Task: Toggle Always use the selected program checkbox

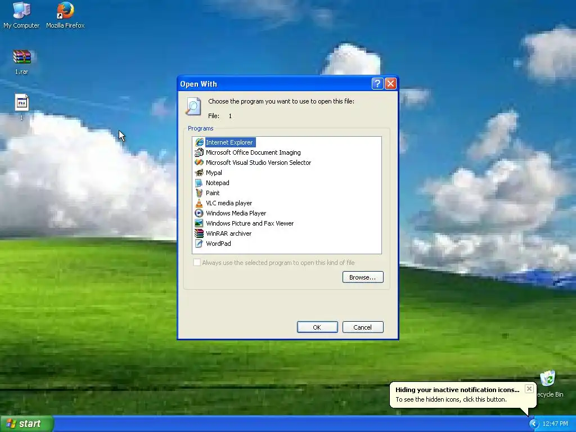Action: pos(197,262)
